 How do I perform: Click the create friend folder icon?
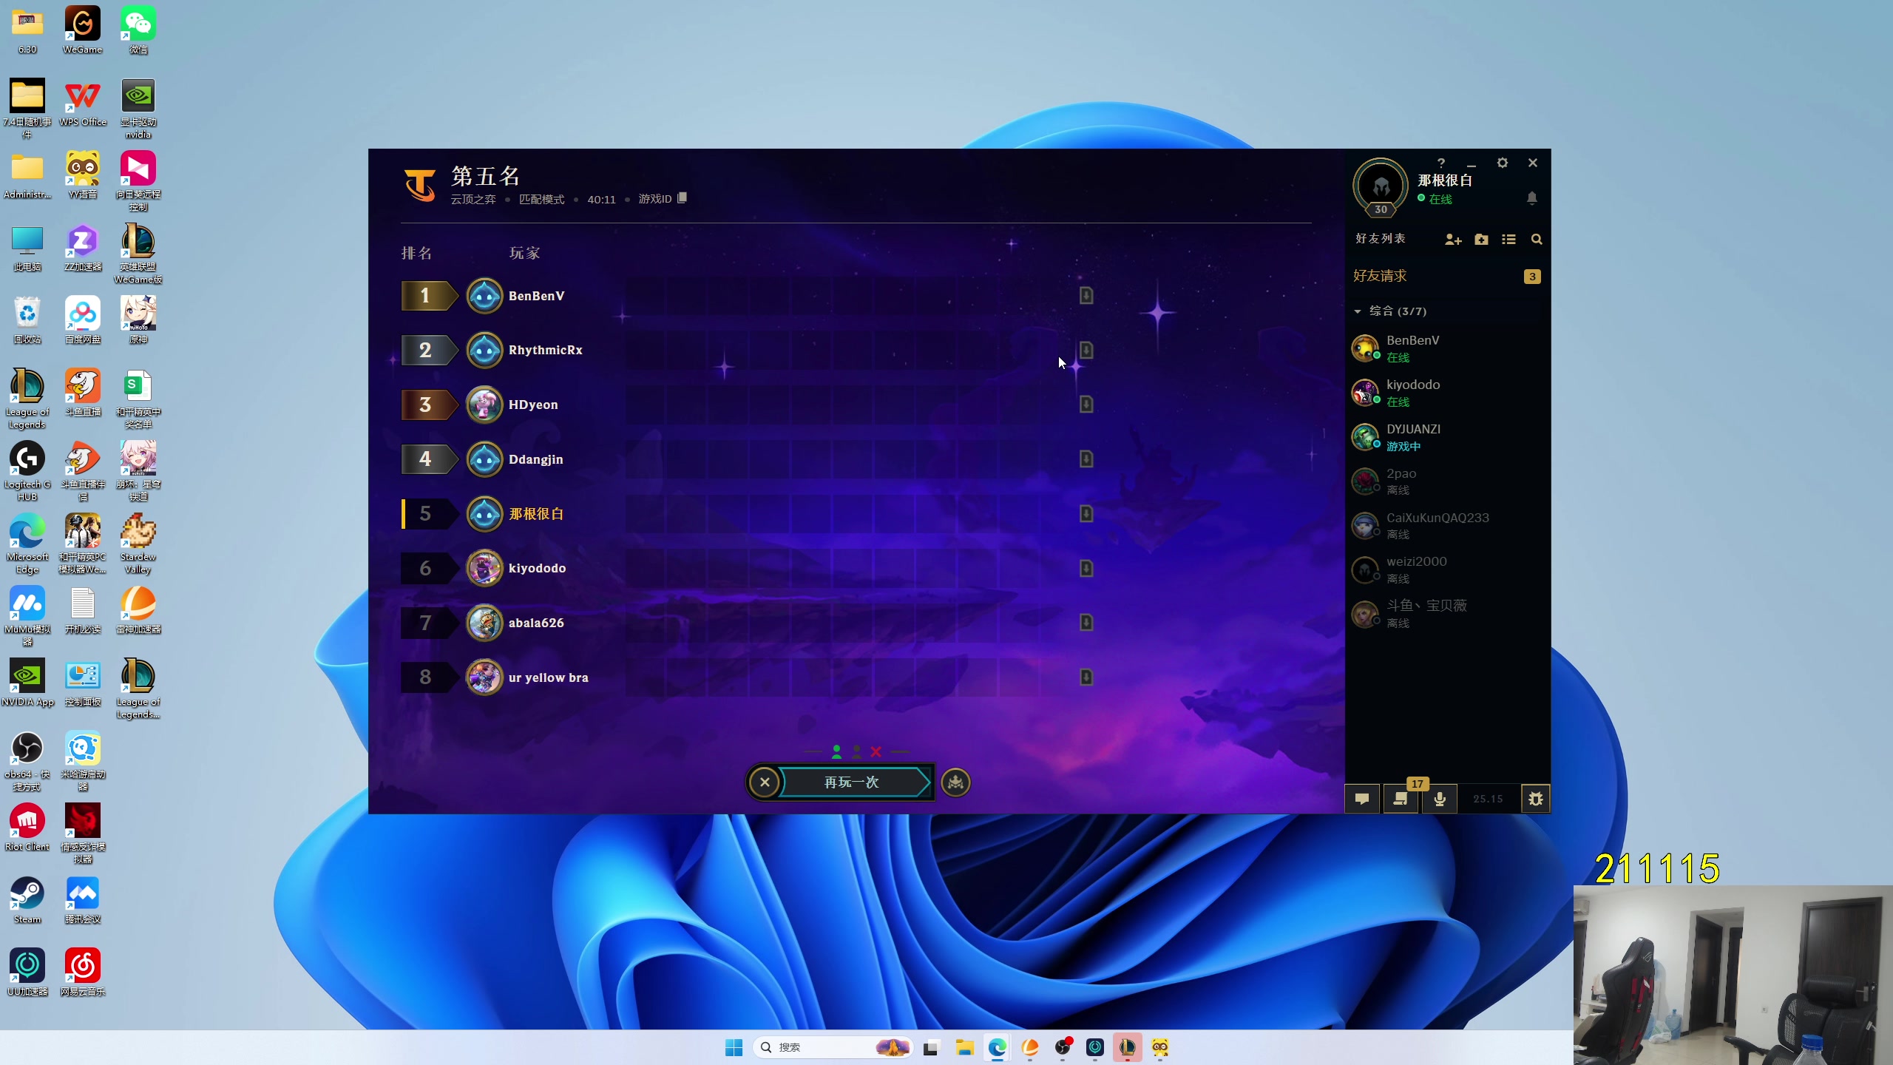pos(1481,240)
